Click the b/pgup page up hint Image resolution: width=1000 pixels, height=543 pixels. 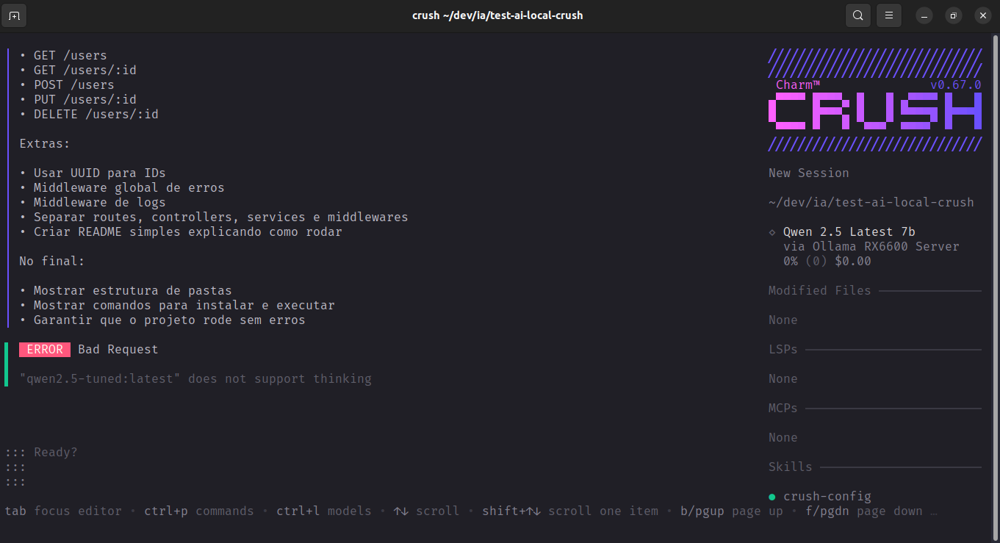pos(732,511)
